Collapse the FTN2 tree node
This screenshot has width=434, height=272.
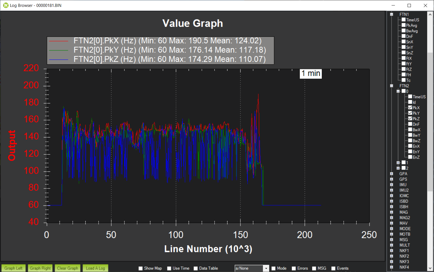pyautogui.click(x=391, y=86)
